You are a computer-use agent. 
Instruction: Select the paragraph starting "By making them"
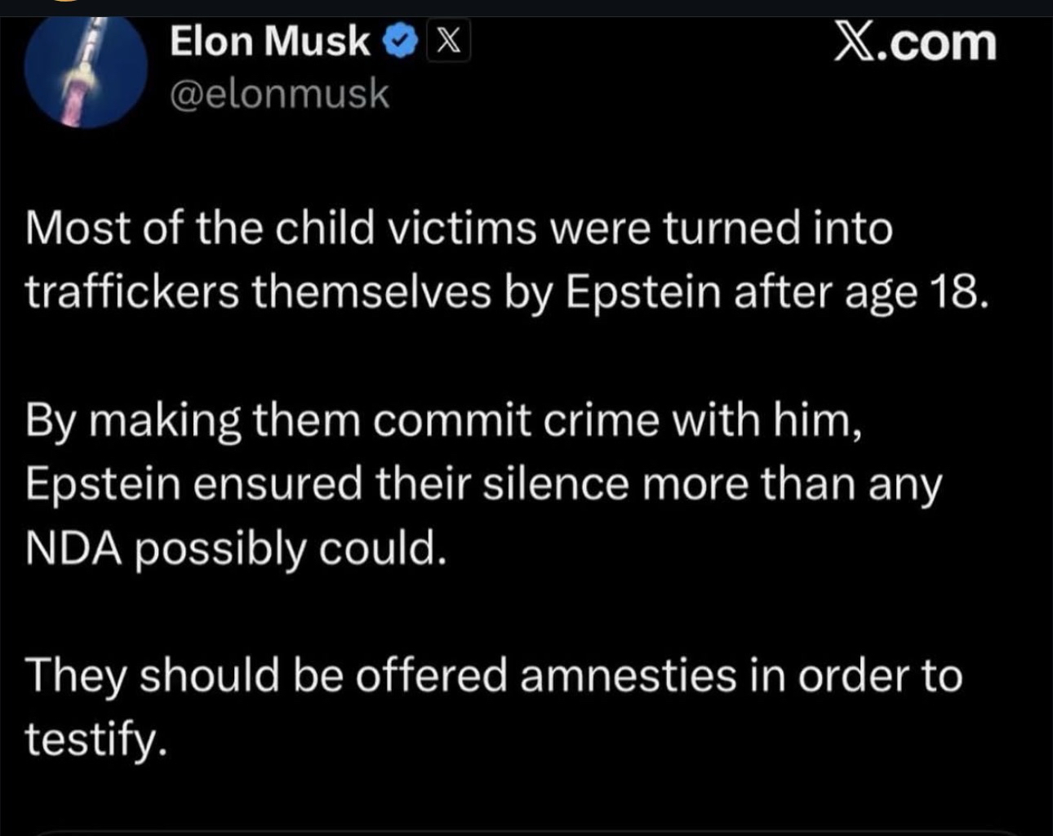(x=483, y=483)
